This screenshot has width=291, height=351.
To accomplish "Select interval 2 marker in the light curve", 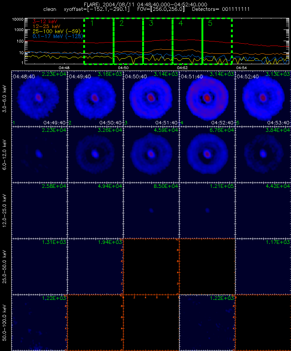I will 122,23.
